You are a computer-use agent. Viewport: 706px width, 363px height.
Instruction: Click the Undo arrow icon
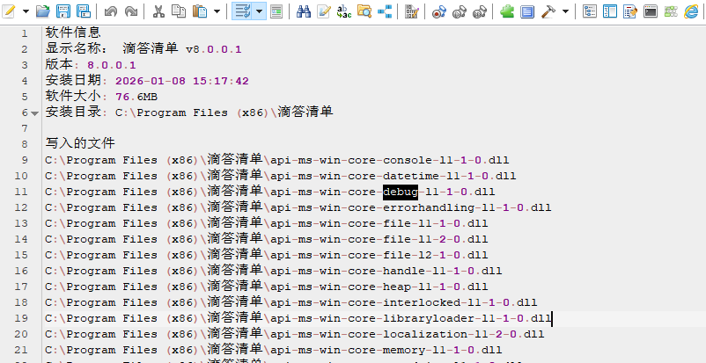tap(111, 11)
